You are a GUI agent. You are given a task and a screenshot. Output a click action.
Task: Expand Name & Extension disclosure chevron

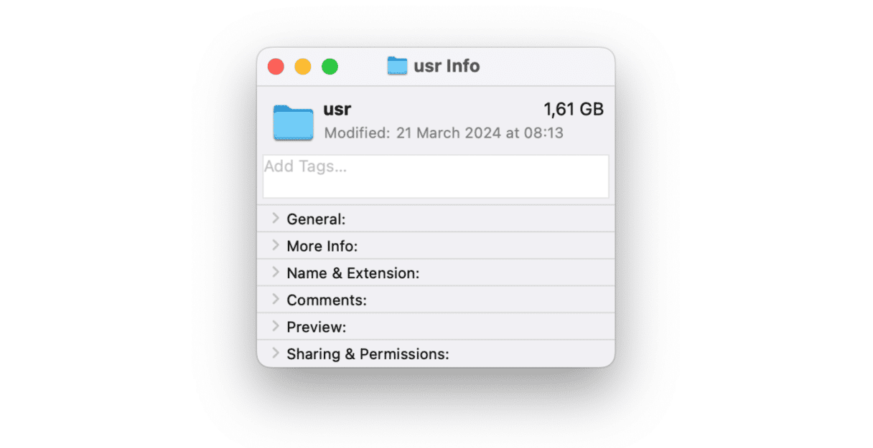coord(276,272)
